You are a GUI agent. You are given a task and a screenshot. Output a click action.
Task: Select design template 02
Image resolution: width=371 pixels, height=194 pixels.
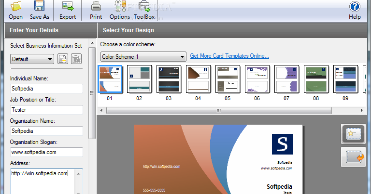coord(139,79)
